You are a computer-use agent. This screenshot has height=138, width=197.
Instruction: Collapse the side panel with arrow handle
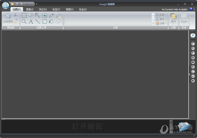[x=189, y=75]
